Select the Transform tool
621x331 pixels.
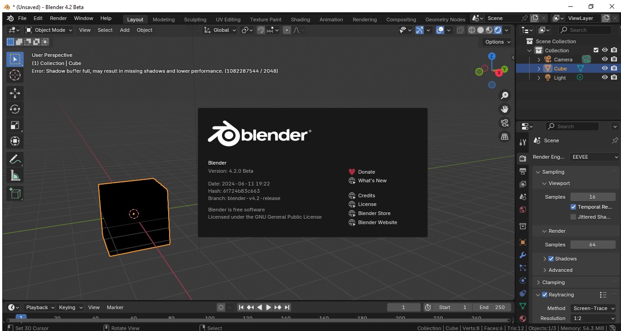pos(15,141)
